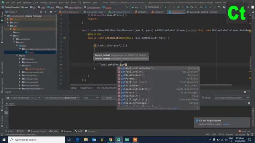Click the Search Everywhere magnifier icon
The width and height of the screenshot is (255, 143).
tap(248, 7)
